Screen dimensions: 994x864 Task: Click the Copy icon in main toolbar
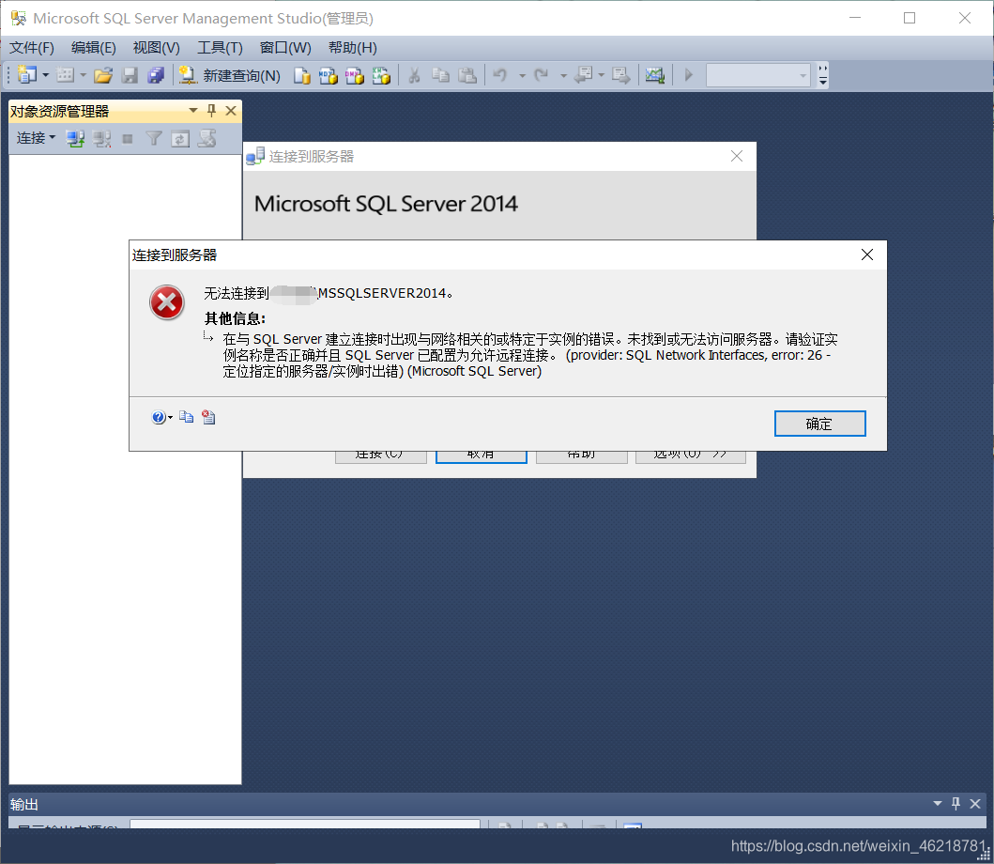440,75
